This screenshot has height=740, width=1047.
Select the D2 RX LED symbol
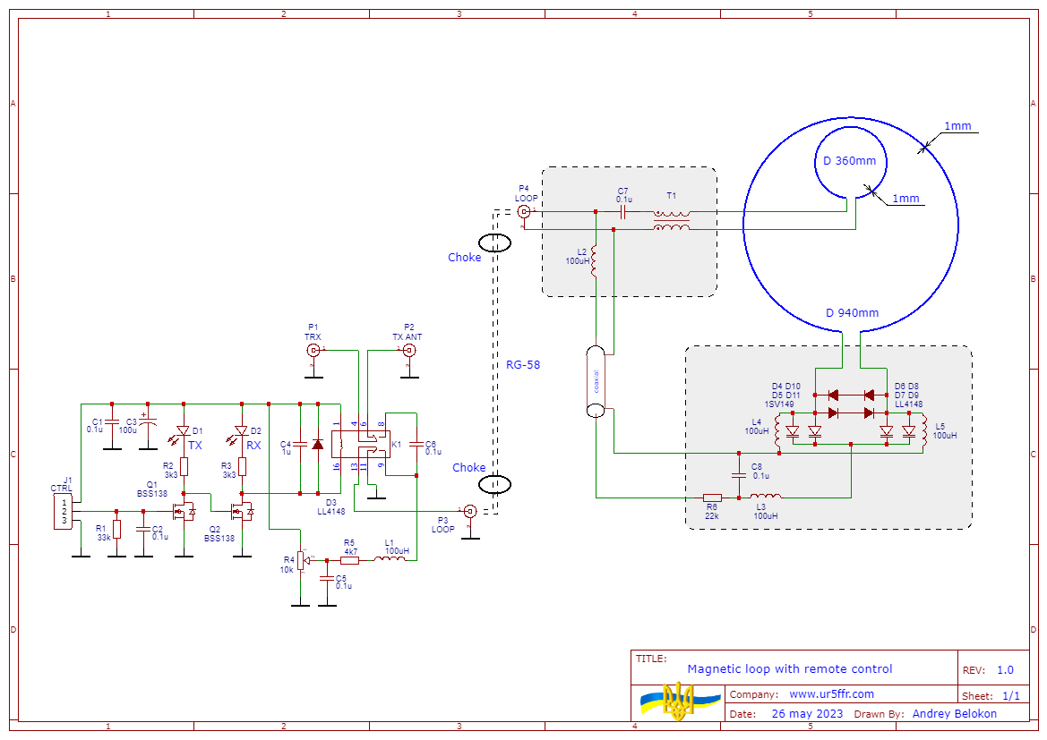click(x=242, y=432)
